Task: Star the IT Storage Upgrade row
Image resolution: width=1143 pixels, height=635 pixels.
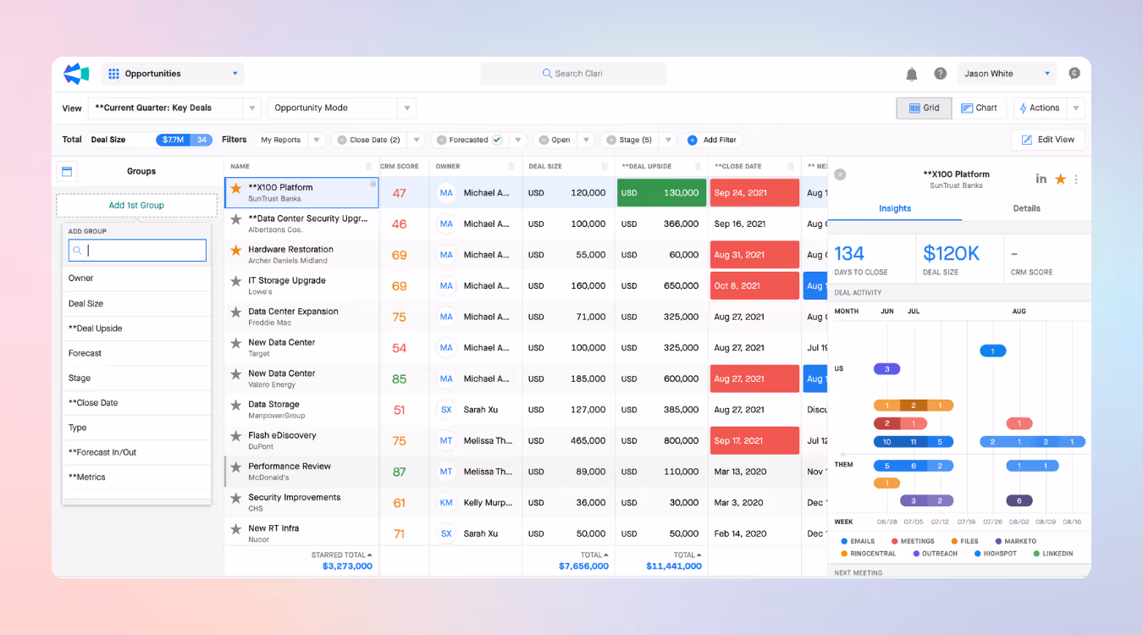Action: pyautogui.click(x=236, y=281)
